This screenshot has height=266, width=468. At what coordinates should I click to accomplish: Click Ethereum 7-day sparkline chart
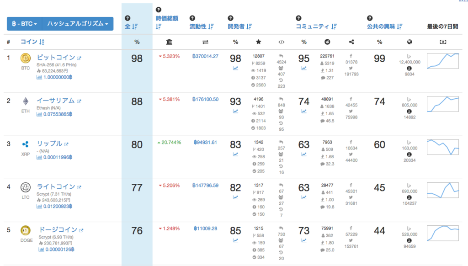(x=442, y=104)
